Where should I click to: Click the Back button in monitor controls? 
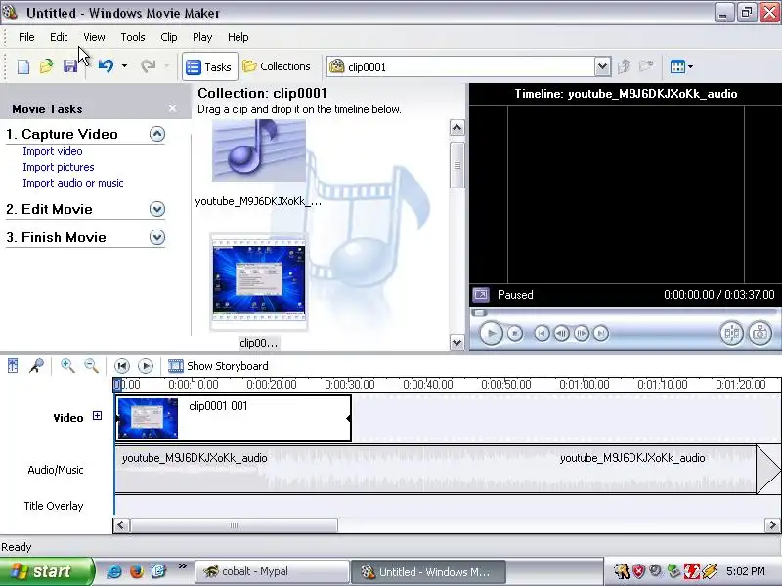click(x=543, y=333)
